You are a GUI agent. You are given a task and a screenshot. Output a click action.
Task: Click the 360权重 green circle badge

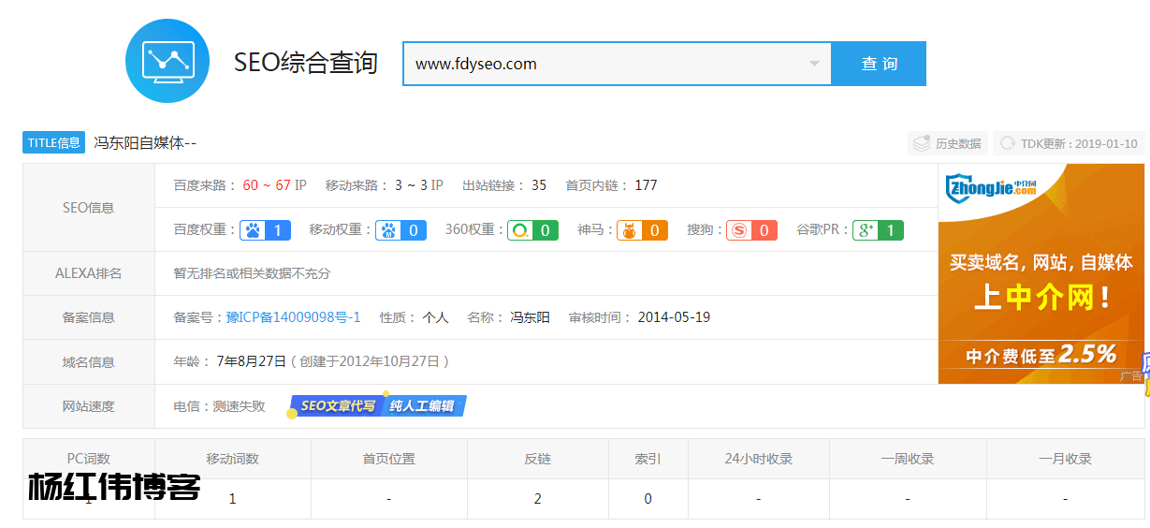[533, 230]
